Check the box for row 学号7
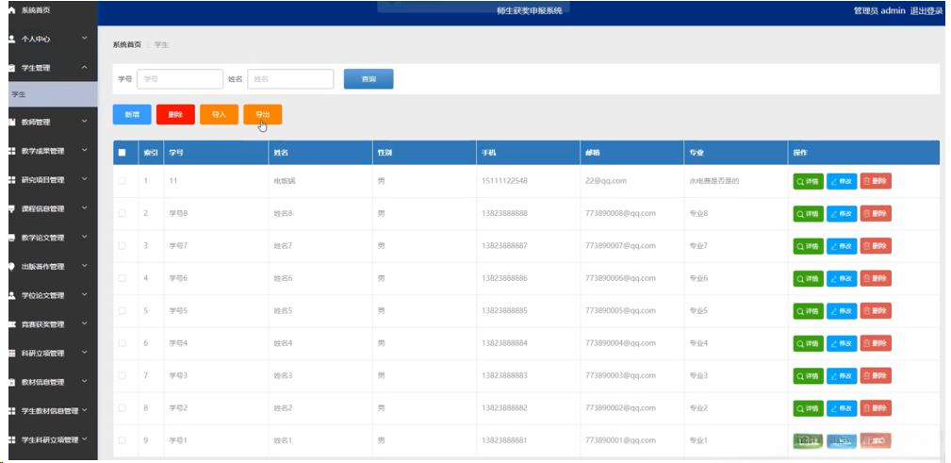Viewport: 951px width, 463px height. pyautogui.click(x=123, y=246)
